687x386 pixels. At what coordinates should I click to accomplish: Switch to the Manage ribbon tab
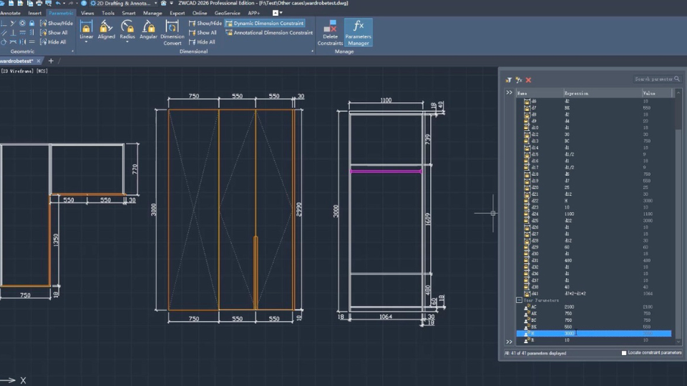click(152, 13)
